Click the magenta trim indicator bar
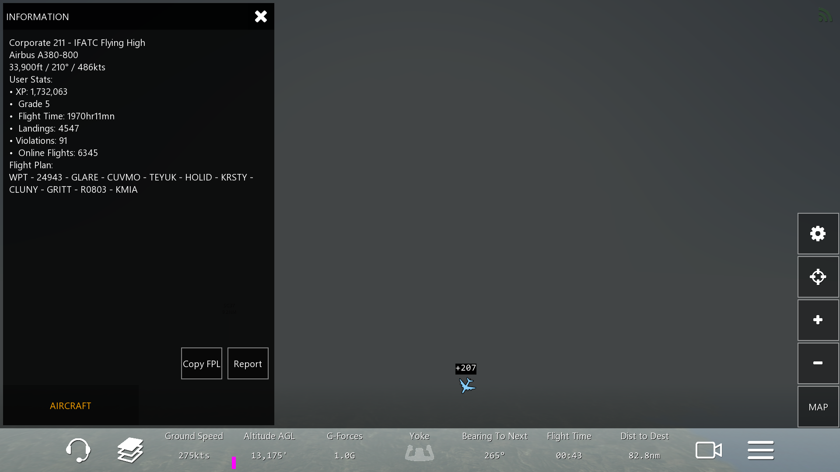840x472 pixels. 234,462
